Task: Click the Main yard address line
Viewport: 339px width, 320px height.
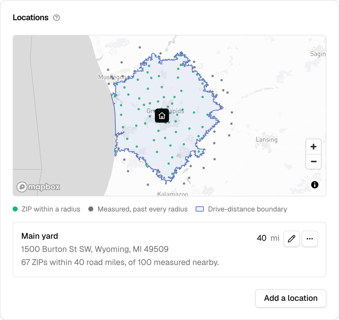Action: tap(95, 249)
